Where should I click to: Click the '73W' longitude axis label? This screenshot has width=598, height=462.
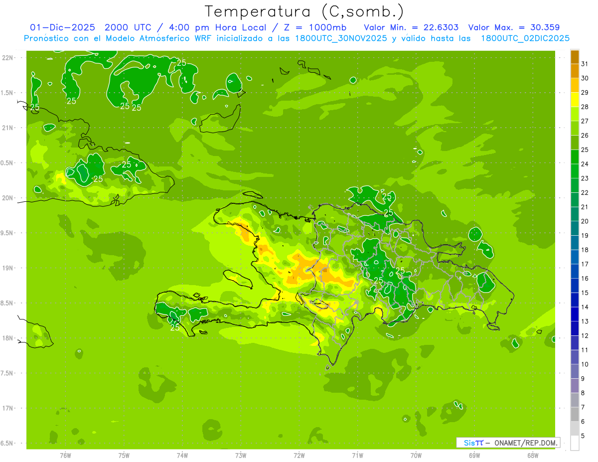pyautogui.click(x=241, y=455)
